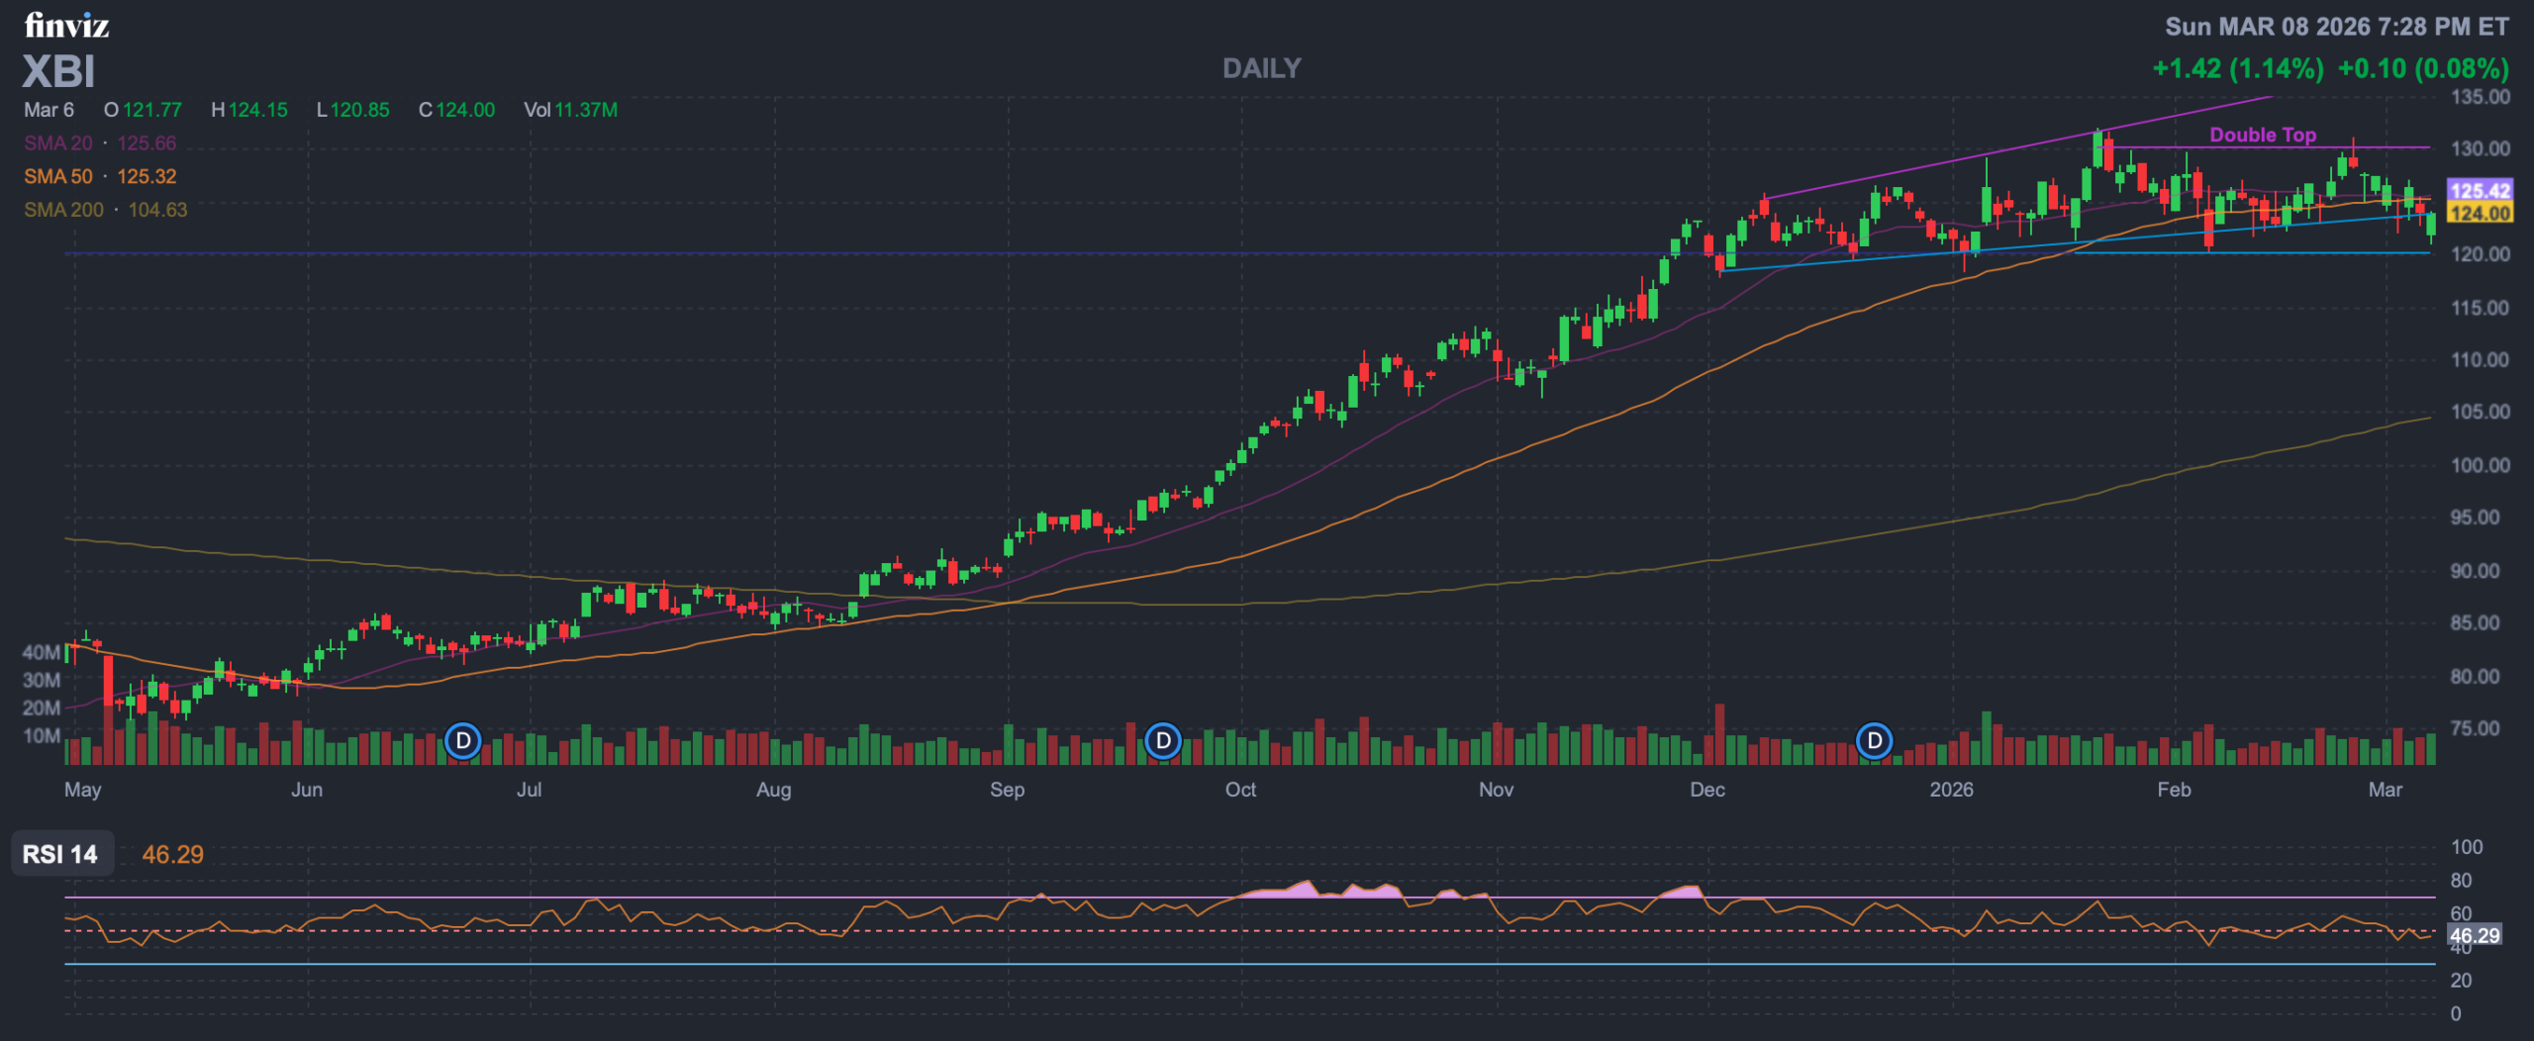The height and width of the screenshot is (1041, 2534).
Task: Click the open price 121.77
Action: [152, 110]
